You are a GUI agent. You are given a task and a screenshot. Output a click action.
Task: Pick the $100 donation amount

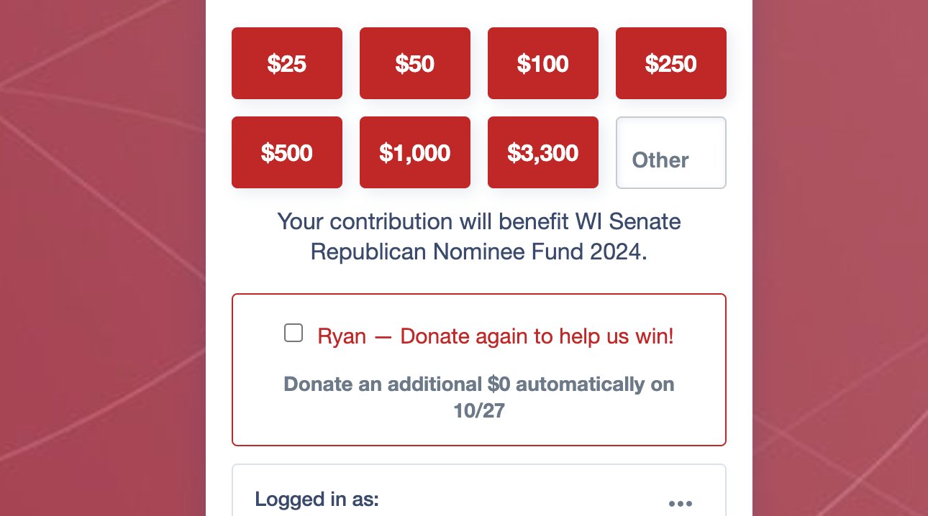[x=543, y=63]
